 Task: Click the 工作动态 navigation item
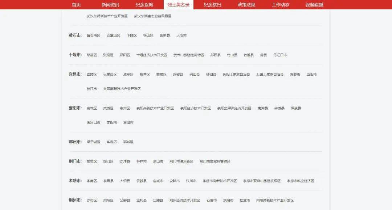(x=281, y=5)
